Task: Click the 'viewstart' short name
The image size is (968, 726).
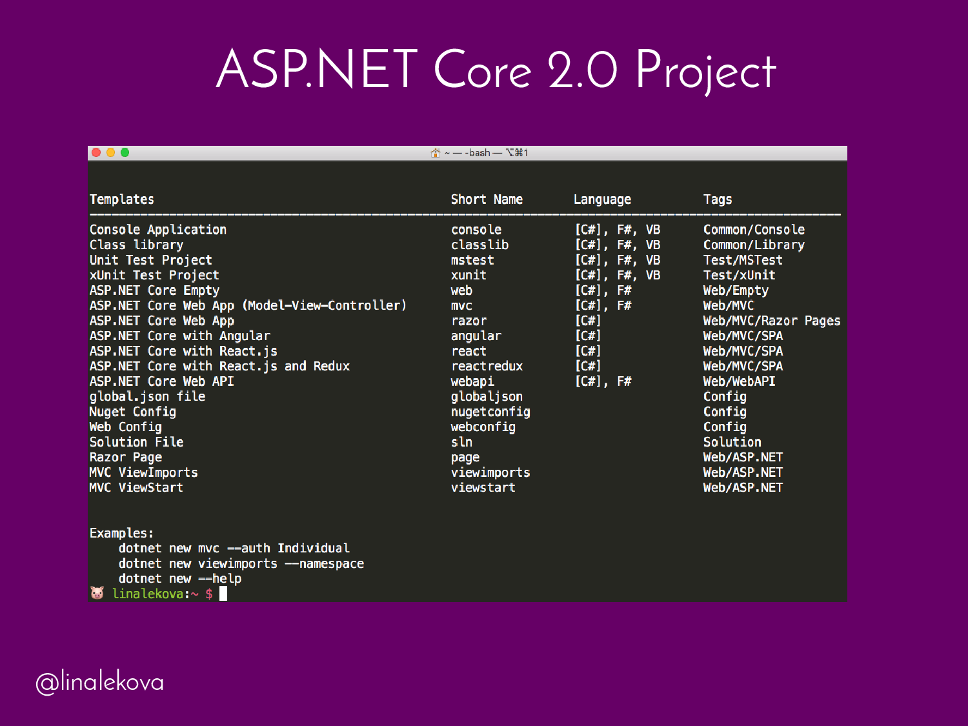Action: pyautogui.click(x=483, y=488)
